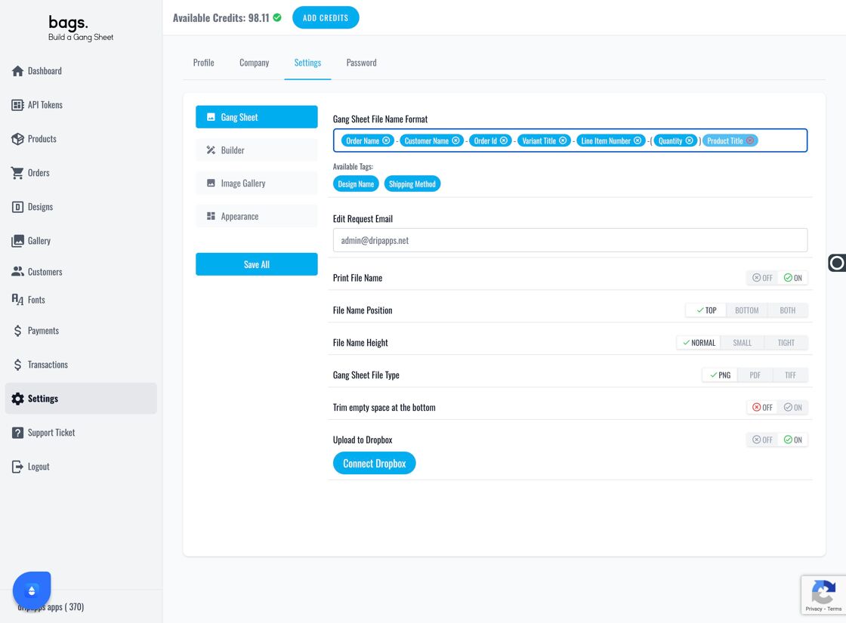Click the Dashboard home icon
The image size is (846, 623).
click(18, 71)
